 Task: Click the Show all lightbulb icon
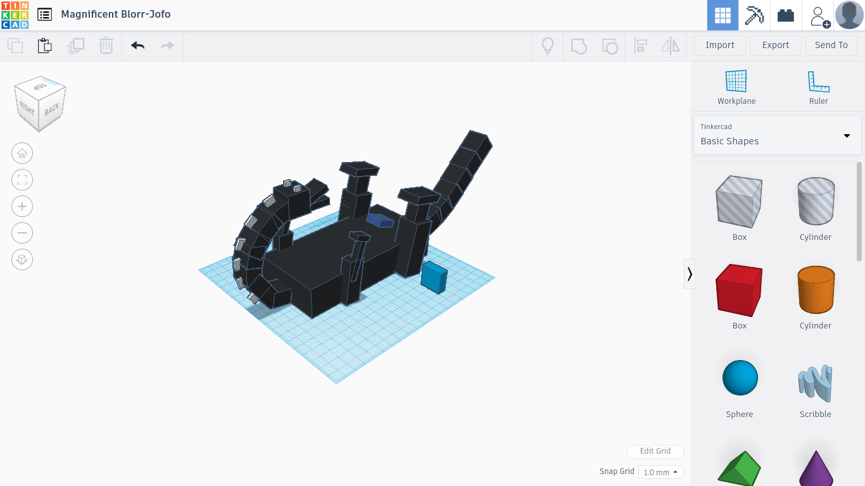pyautogui.click(x=548, y=46)
